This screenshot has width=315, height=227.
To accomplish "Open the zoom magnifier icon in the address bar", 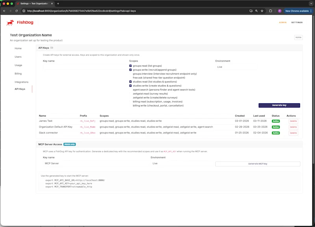I will (256, 11).
